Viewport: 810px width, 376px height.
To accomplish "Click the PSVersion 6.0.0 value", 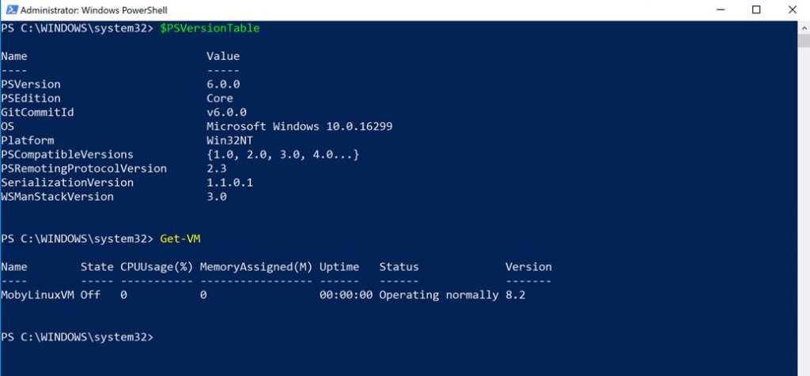I will tap(223, 84).
